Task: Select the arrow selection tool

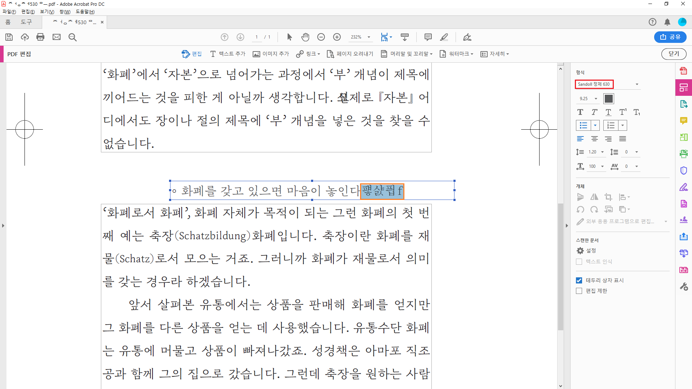Action: point(289,37)
